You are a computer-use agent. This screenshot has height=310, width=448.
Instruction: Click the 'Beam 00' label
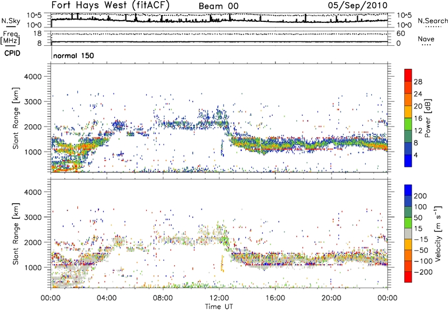[218, 6]
